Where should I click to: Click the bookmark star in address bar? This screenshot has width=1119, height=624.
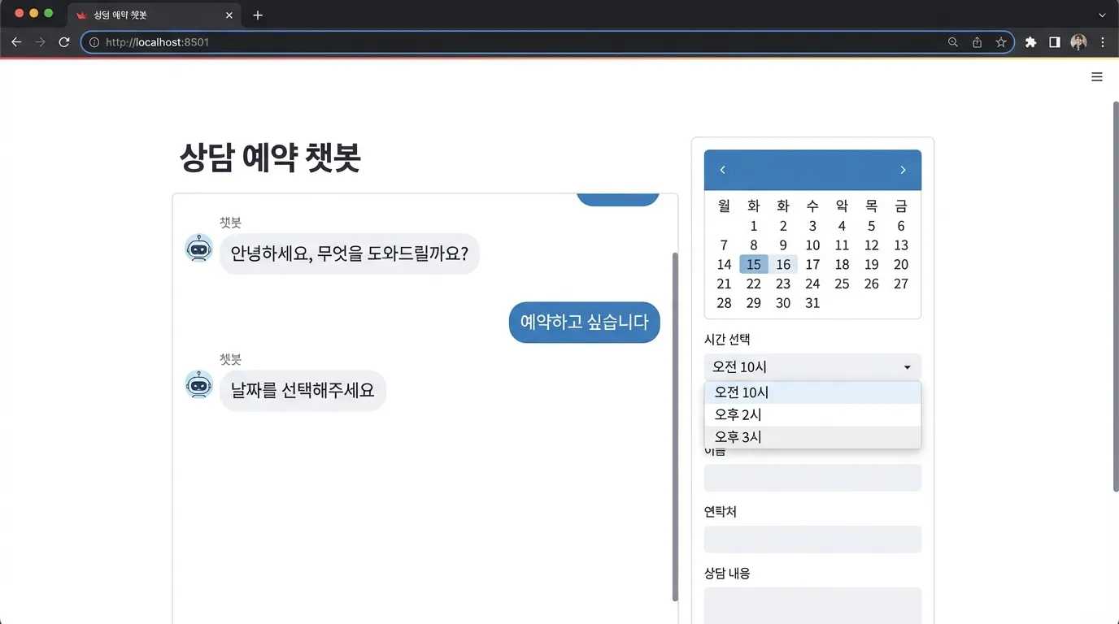(1001, 41)
